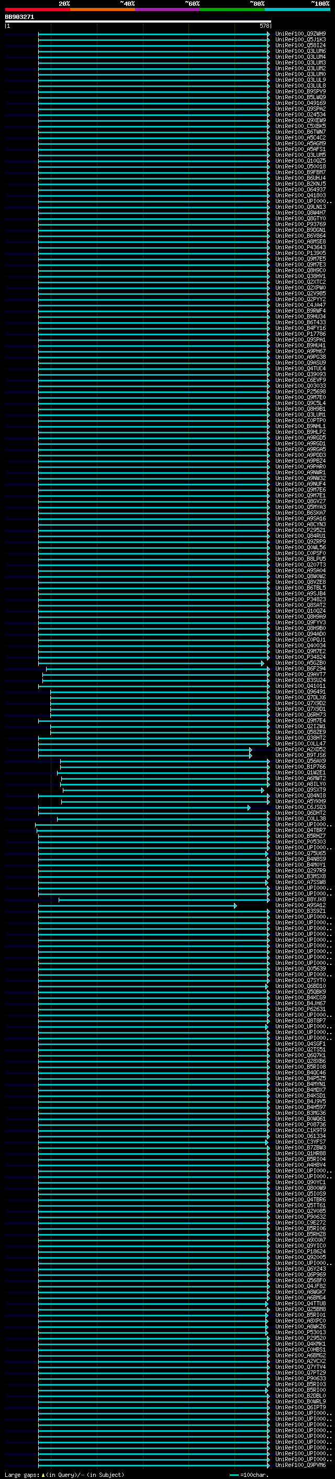Select the UniRef100_O50018 label
The height and width of the screenshot is (1479, 335).
(x=300, y=166)
